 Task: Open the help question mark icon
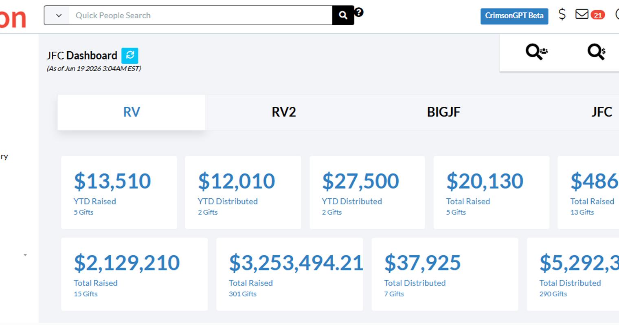click(359, 12)
